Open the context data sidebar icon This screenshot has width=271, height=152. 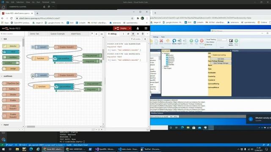pos(143,34)
